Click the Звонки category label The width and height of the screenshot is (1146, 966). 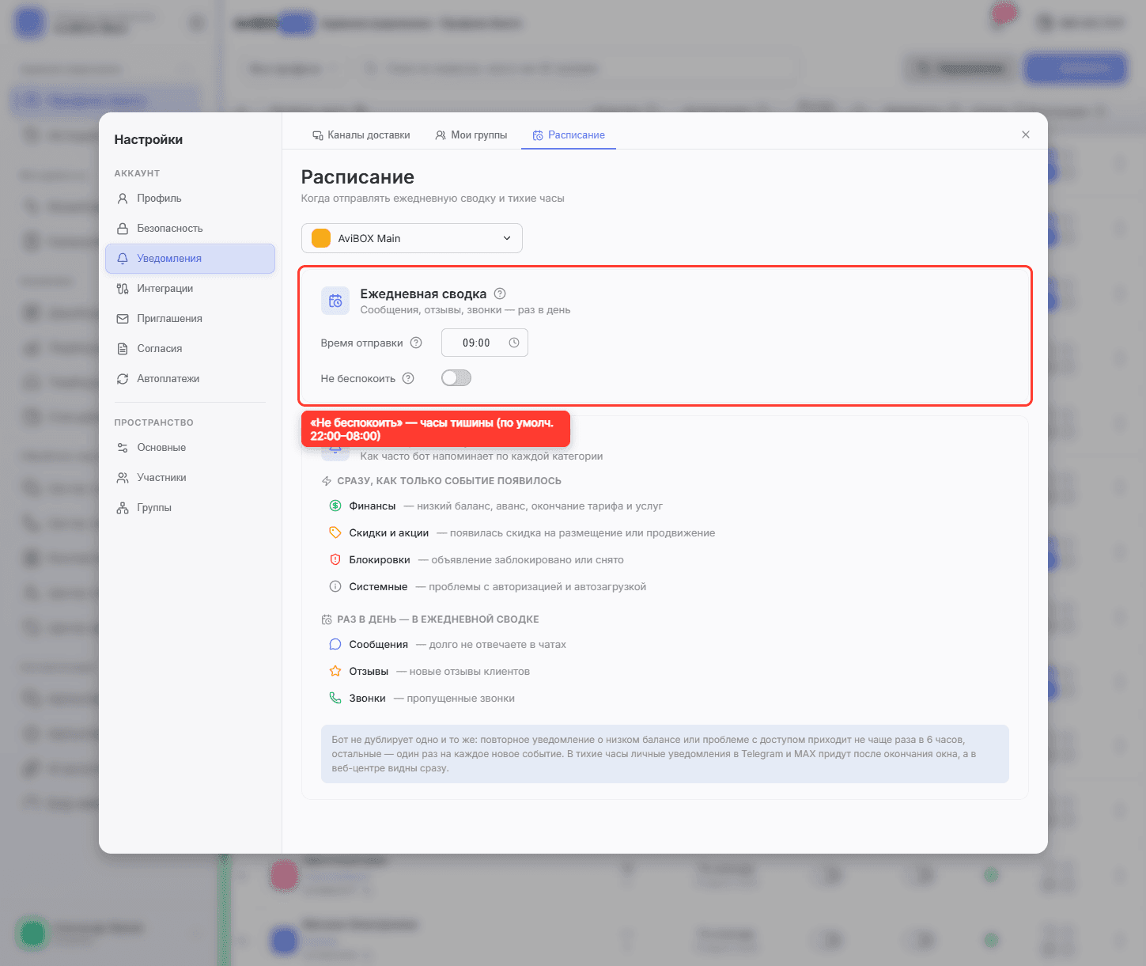coord(368,699)
